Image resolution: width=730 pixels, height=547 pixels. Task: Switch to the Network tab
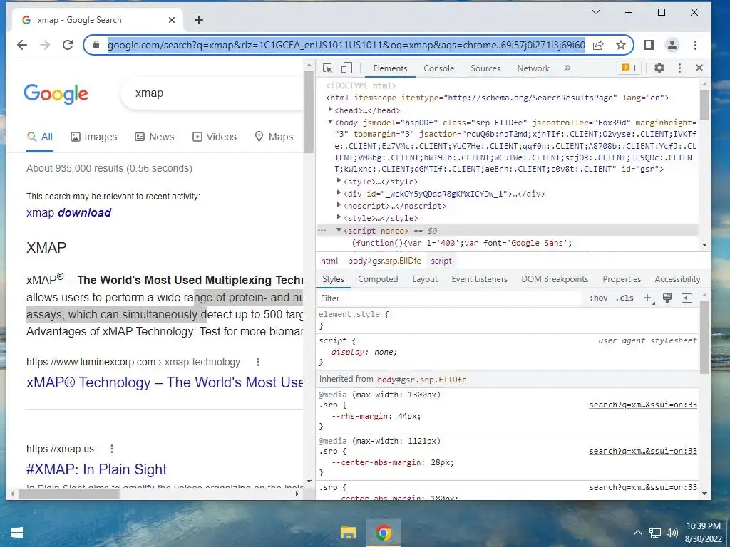point(533,68)
